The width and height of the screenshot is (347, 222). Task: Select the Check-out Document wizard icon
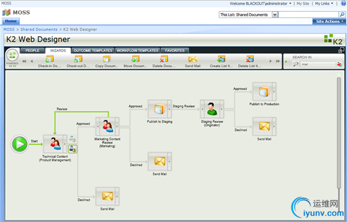tap(78, 59)
